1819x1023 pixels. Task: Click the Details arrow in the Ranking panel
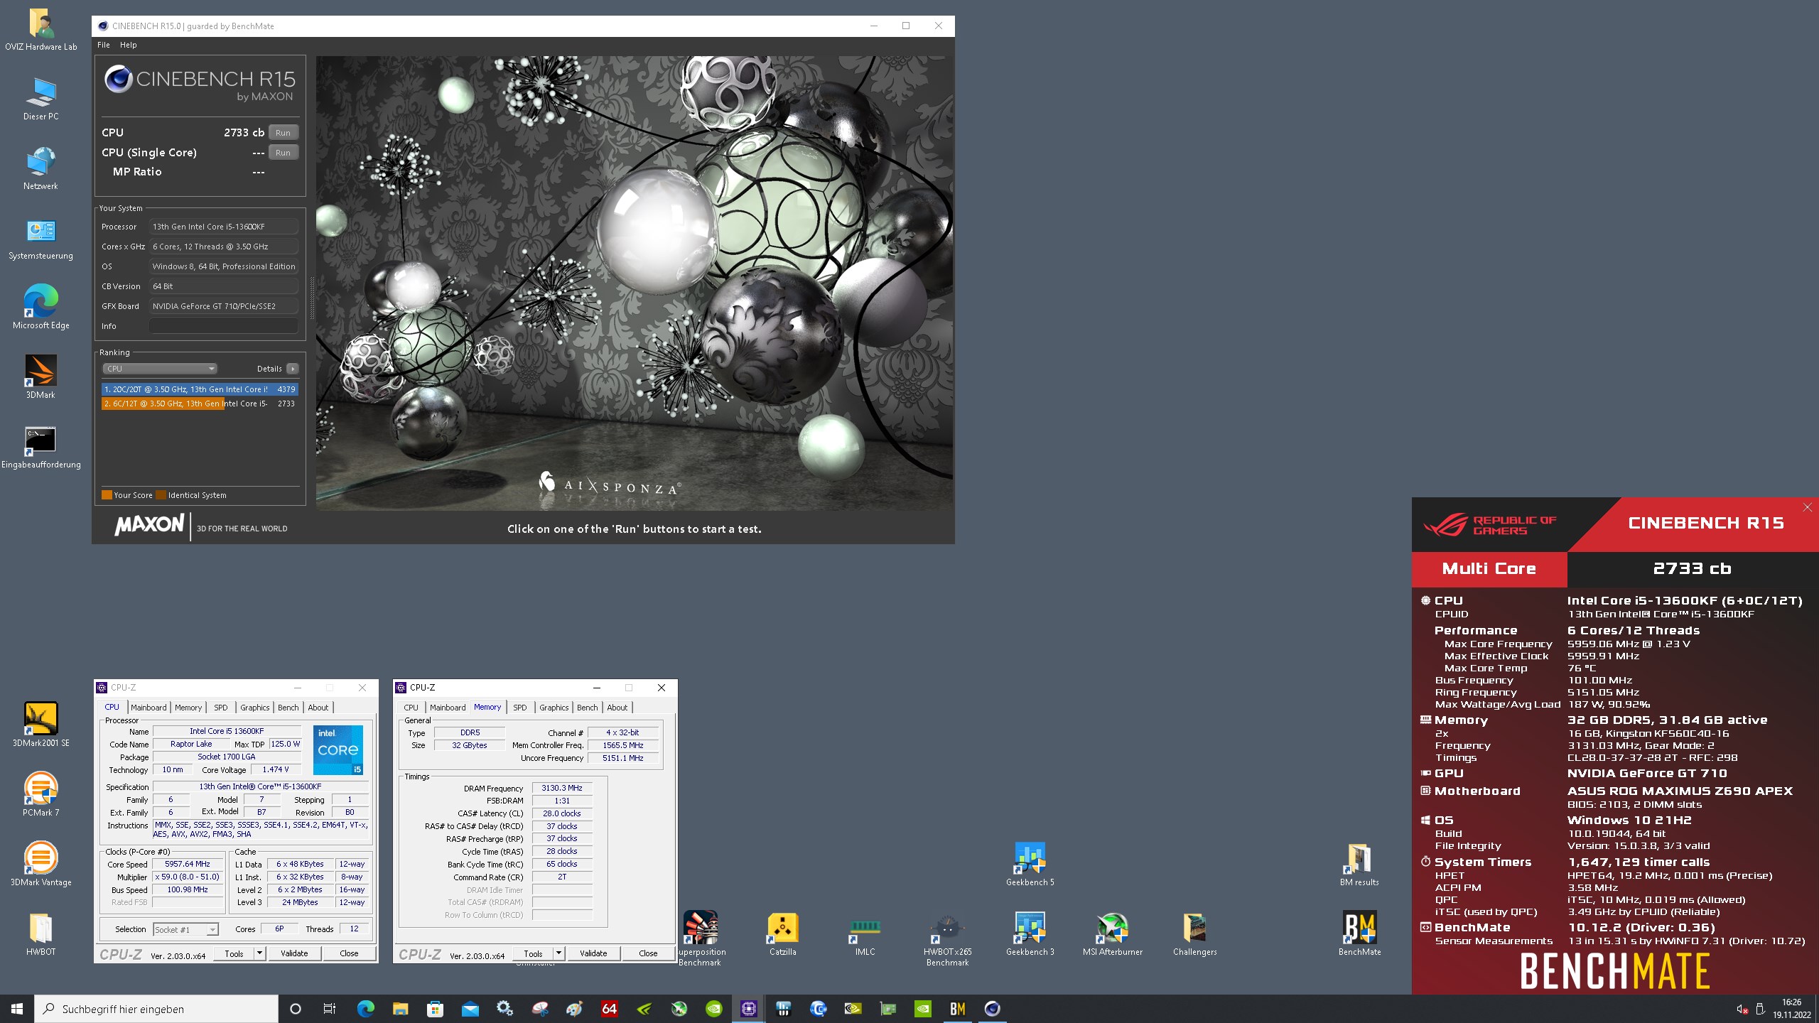(293, 369)
